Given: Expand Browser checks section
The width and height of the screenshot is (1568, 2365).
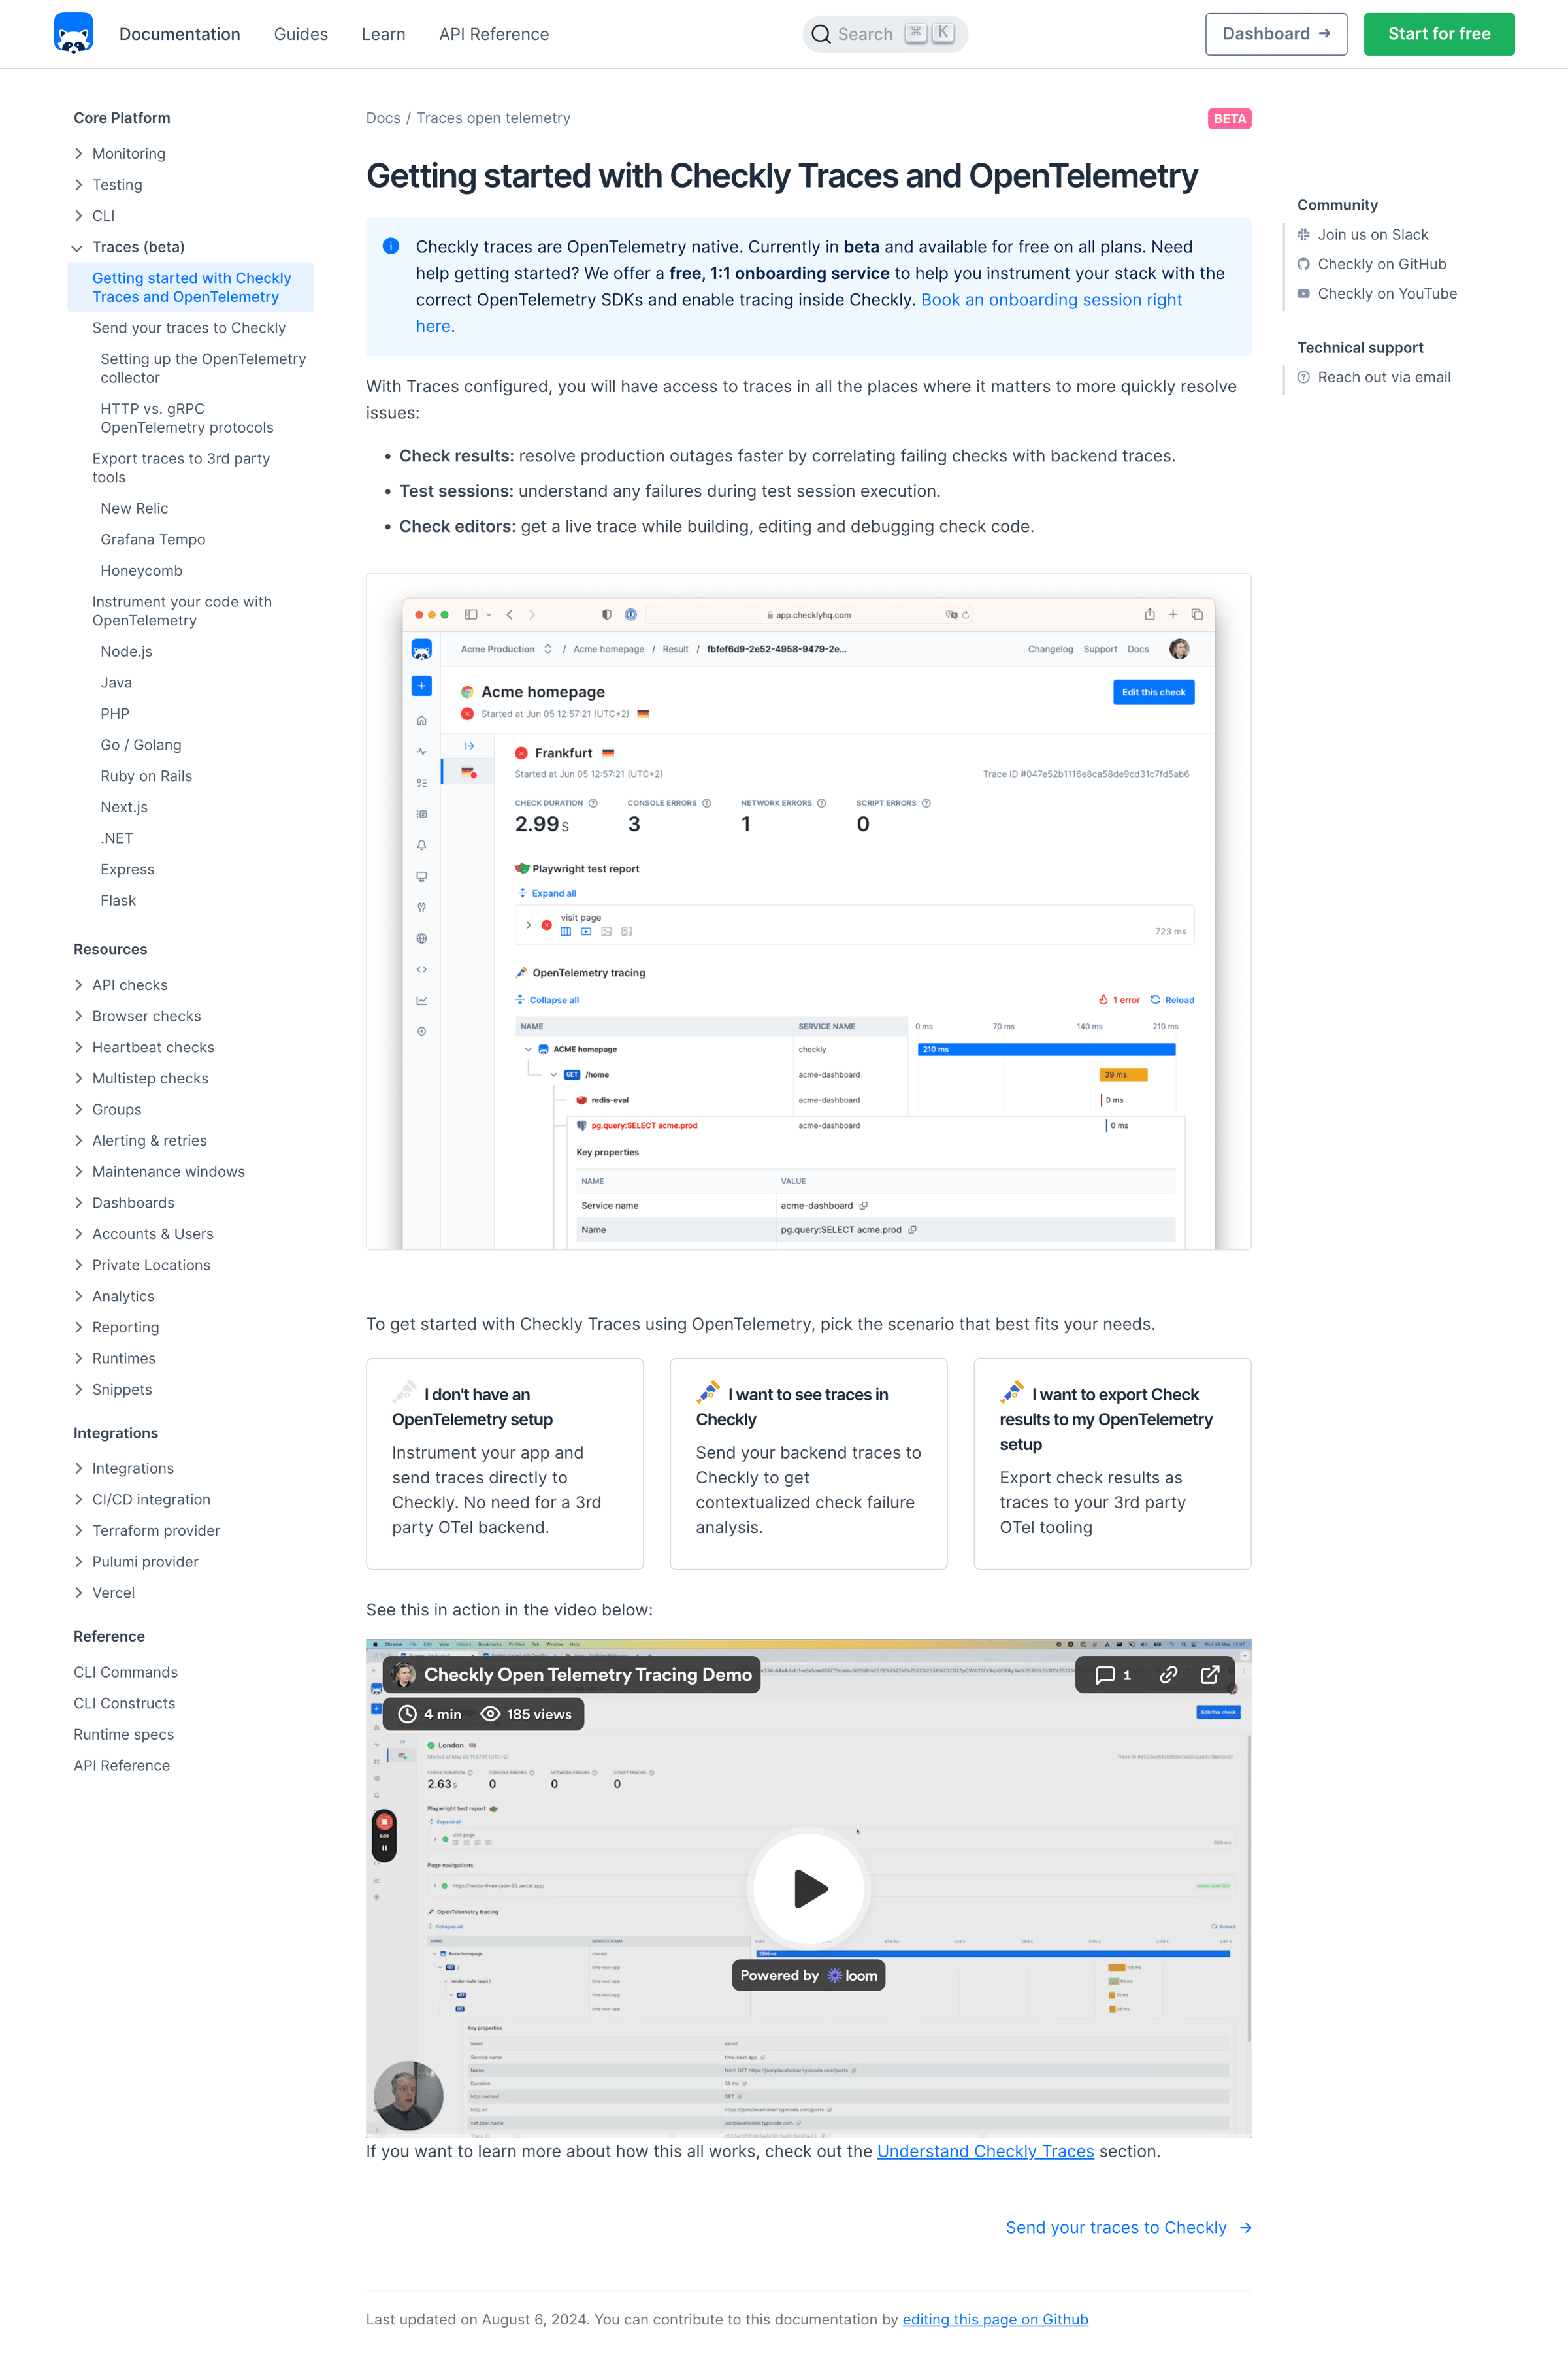Looking at the screenshot, I should click(x=79, y=1016).
